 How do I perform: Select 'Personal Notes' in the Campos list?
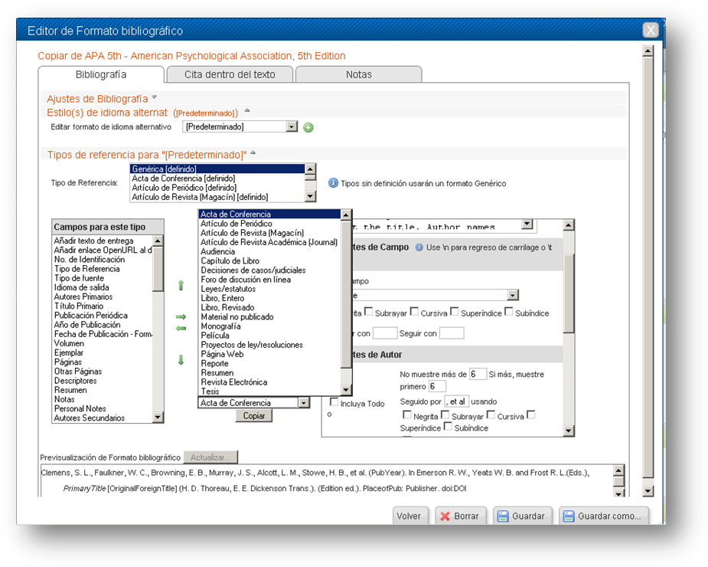click(103, 408)
